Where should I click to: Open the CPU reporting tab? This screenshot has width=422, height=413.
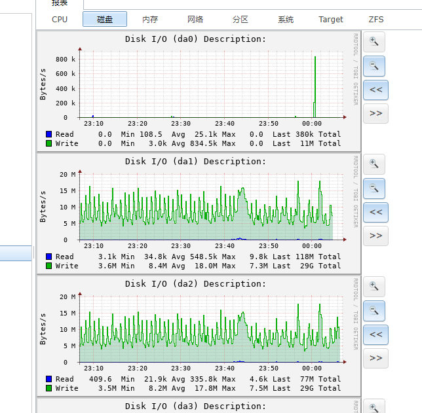(x=60, y=20)
